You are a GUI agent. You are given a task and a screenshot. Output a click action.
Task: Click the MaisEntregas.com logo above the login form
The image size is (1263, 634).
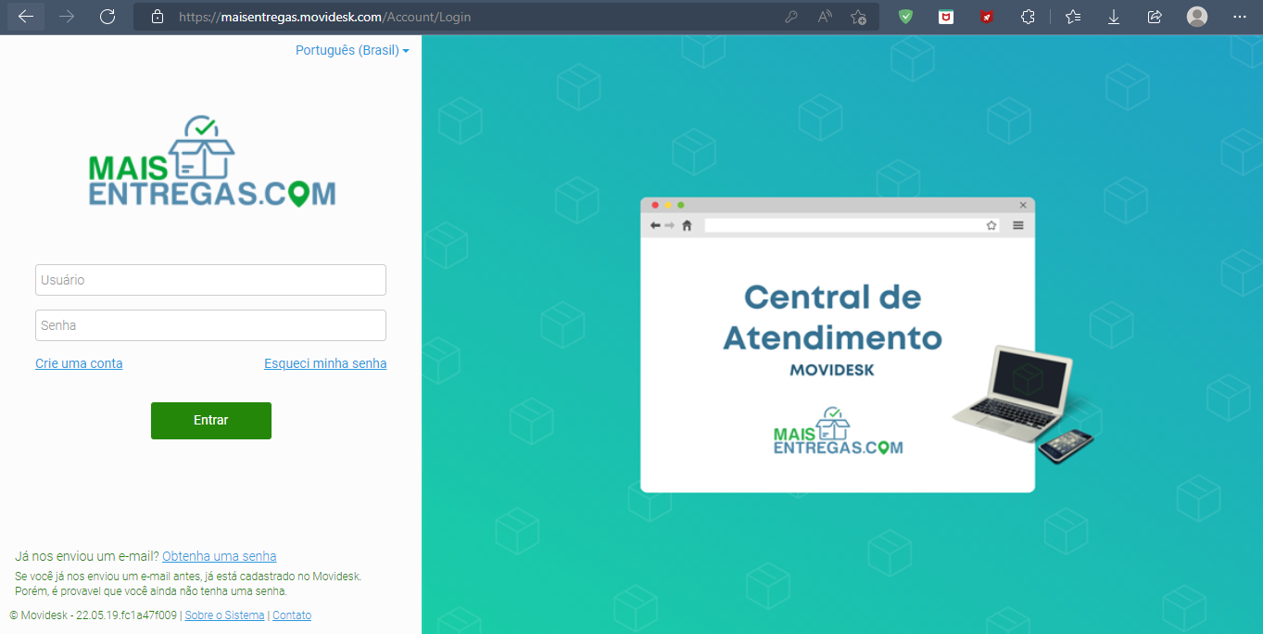[212, 161]
